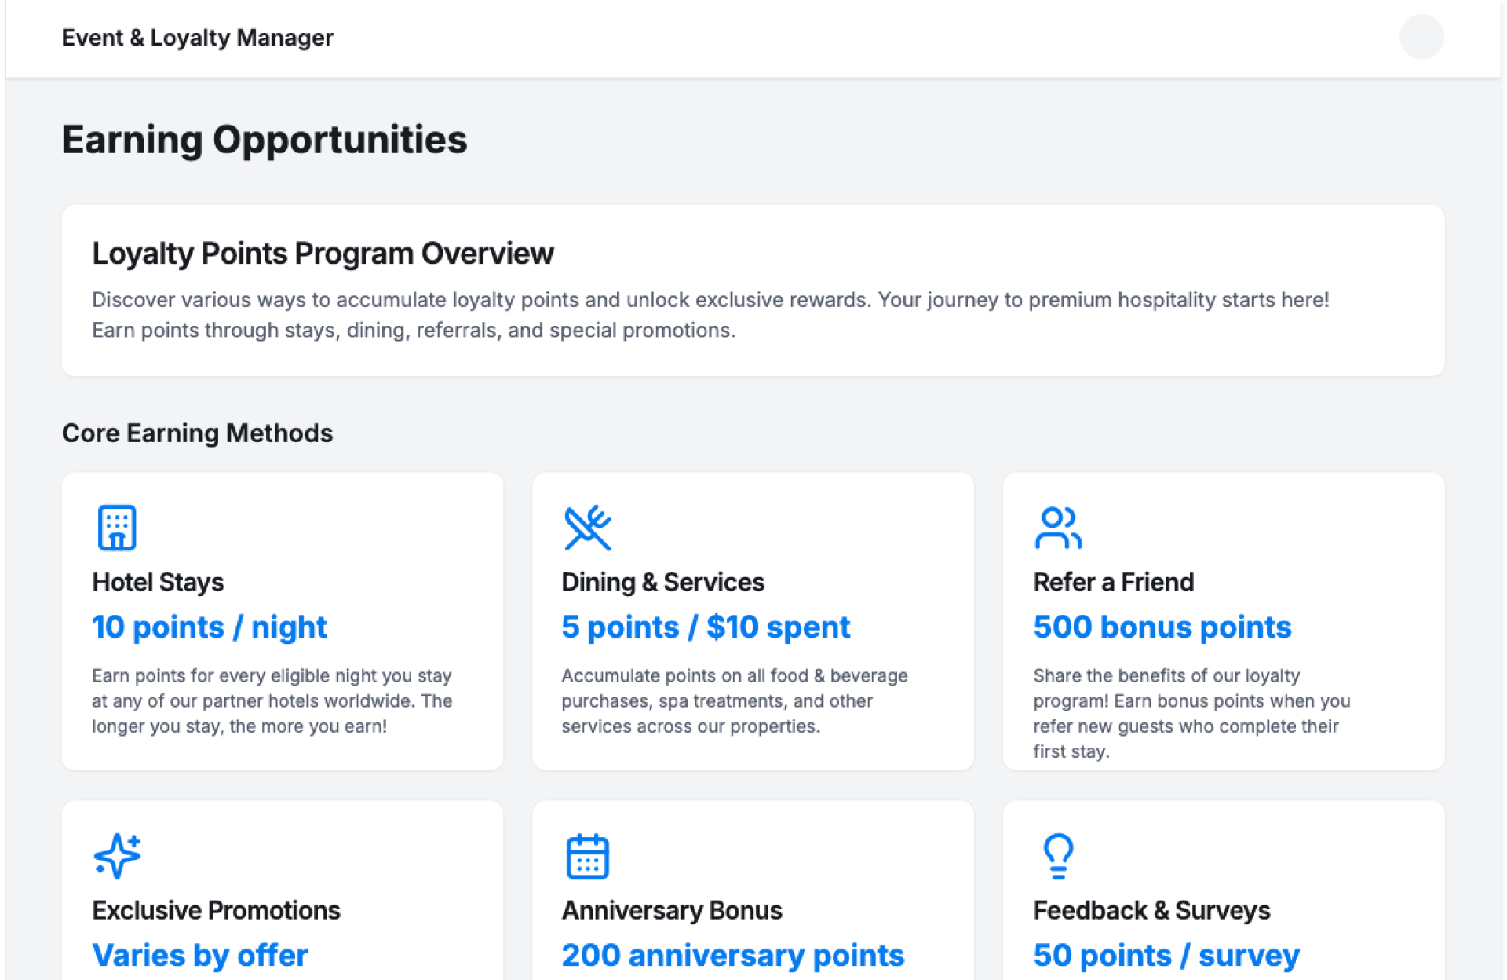
Task: Click the Exclusive Promotions sparkle icon
Action: [x=117, y=855]
